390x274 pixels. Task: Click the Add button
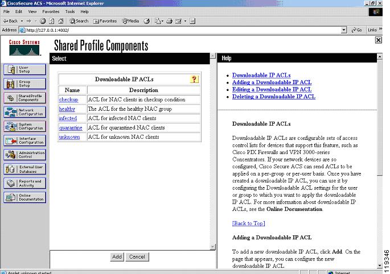coord(117,256)
